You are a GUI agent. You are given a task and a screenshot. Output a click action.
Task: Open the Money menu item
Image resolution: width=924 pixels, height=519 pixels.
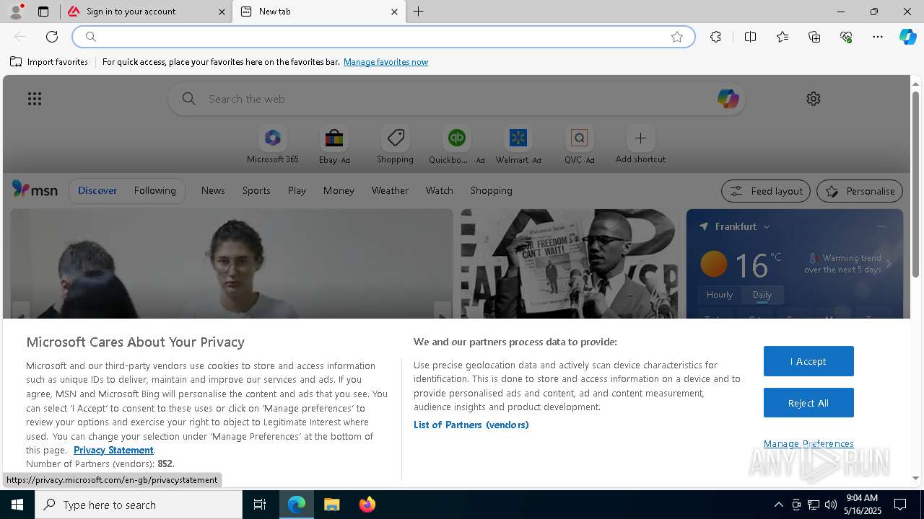click(x=339, y=190)
